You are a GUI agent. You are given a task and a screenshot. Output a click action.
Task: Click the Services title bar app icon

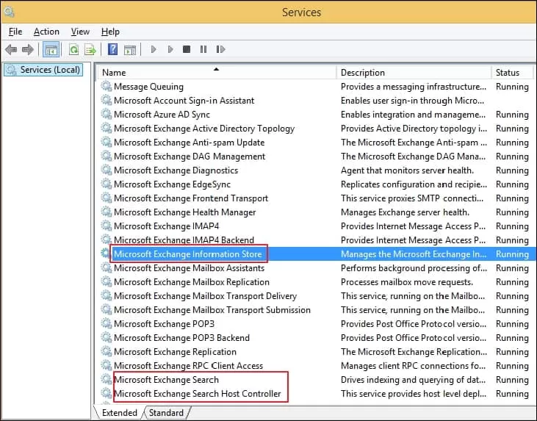10,12
